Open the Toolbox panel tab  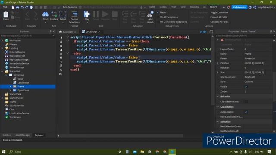7,135
